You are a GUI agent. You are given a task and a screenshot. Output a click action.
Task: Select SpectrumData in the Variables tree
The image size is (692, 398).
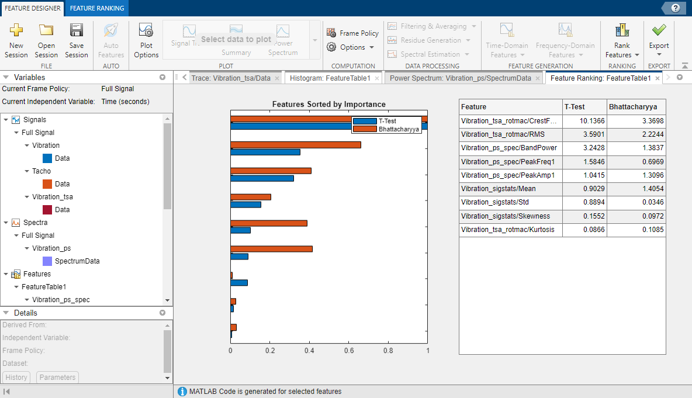tap(77, 261)
